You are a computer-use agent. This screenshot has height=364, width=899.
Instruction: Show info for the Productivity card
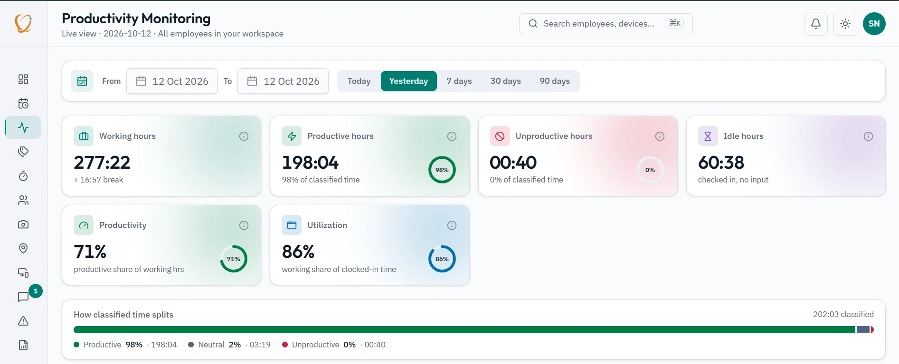tap(244, 226)
